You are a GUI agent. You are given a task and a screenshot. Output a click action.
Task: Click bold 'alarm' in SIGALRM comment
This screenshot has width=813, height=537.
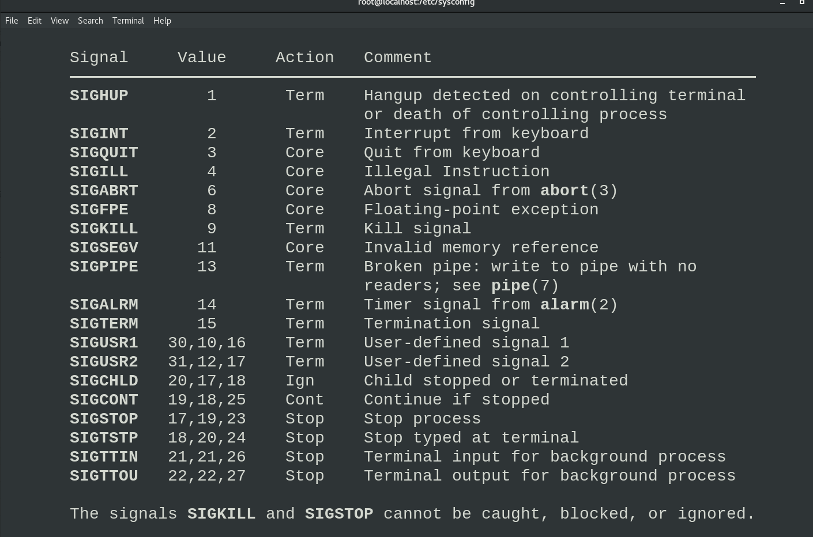(x=564, y=305)
